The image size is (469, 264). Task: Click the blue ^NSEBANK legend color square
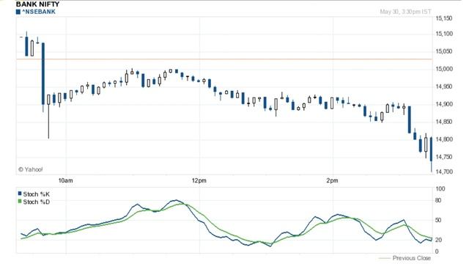[x=18, y=12]
